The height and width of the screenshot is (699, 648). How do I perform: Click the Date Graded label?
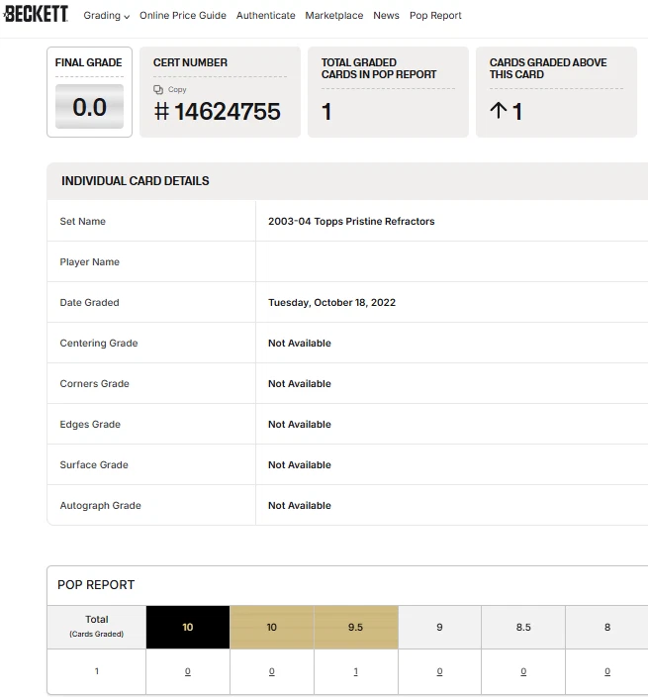point(89,303)
